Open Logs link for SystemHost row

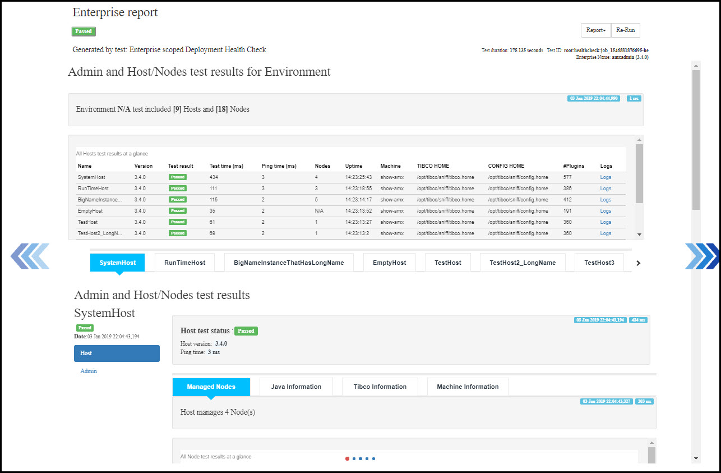pyautogui.click(x=606, y=177)
